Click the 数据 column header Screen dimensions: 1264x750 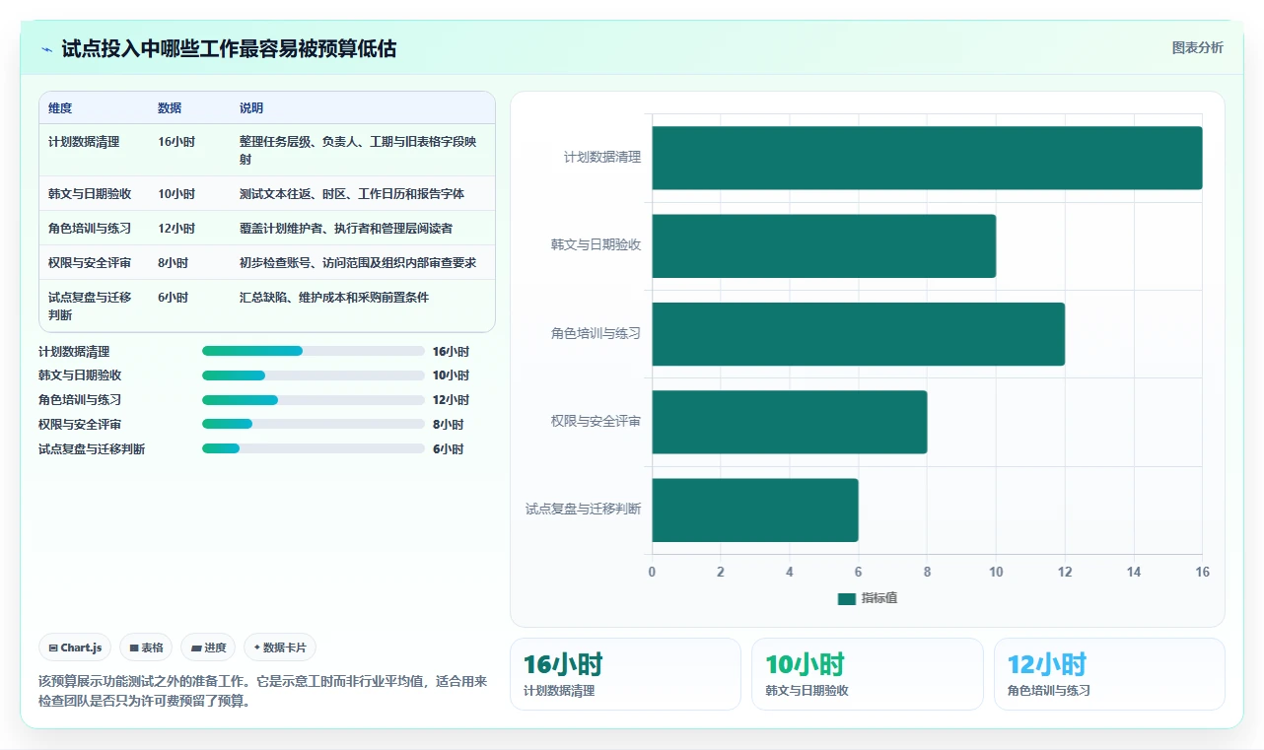pyautogui.click(x=170, y=108)
